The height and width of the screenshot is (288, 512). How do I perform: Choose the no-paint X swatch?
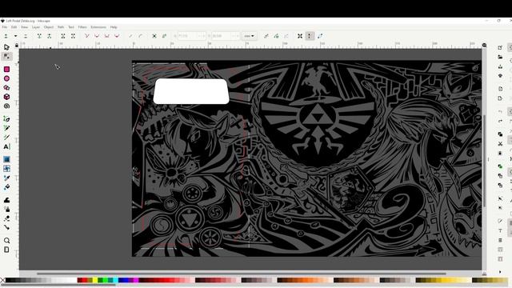2,280
